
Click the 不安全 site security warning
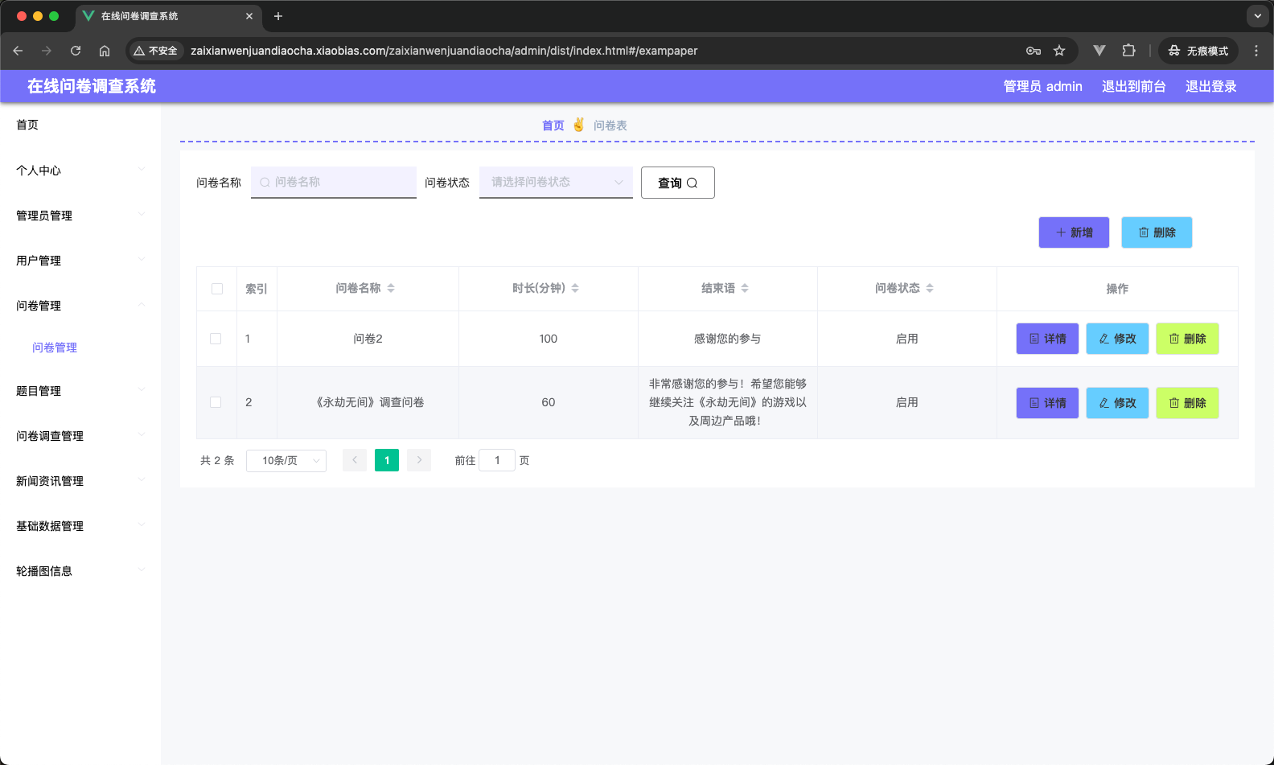click(156, 51)
